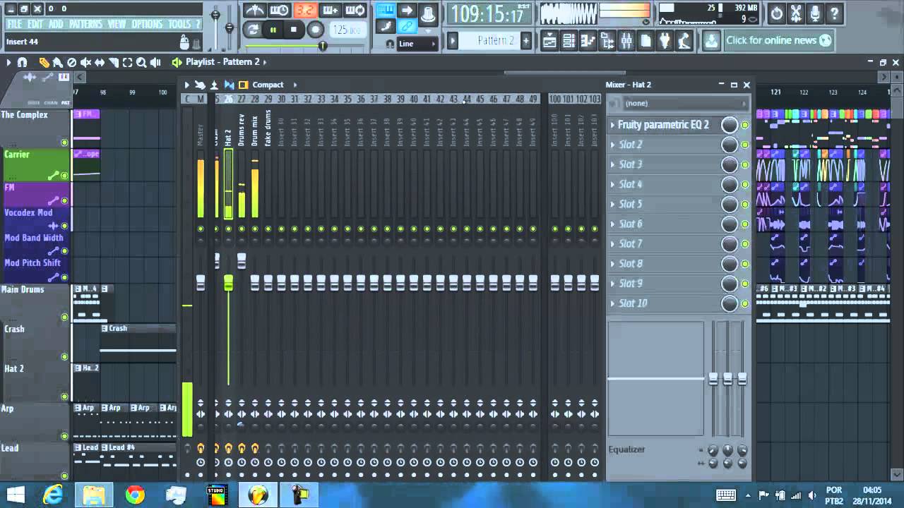Toggle loop recording button
Viewport: 904px width, 508px height.
[355, 11]
